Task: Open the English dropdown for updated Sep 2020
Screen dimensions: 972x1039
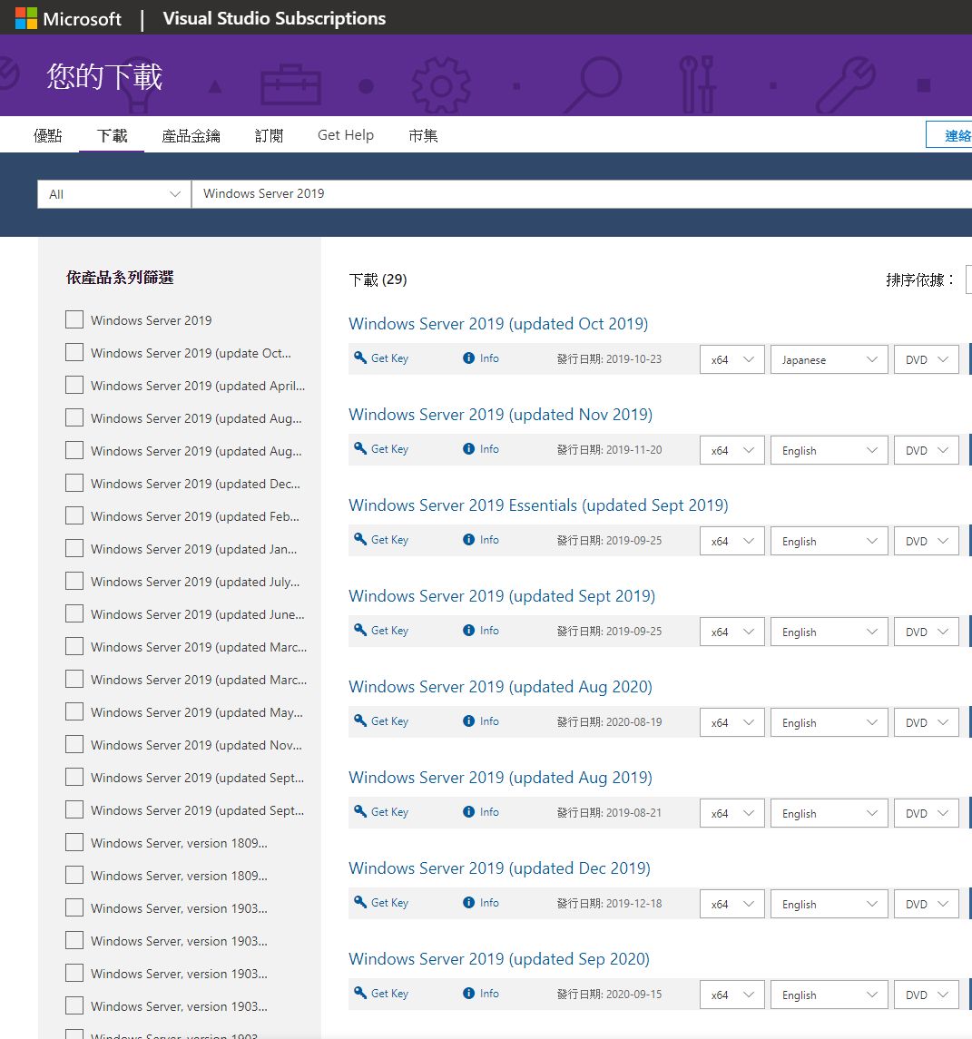Action: [829, 995]
